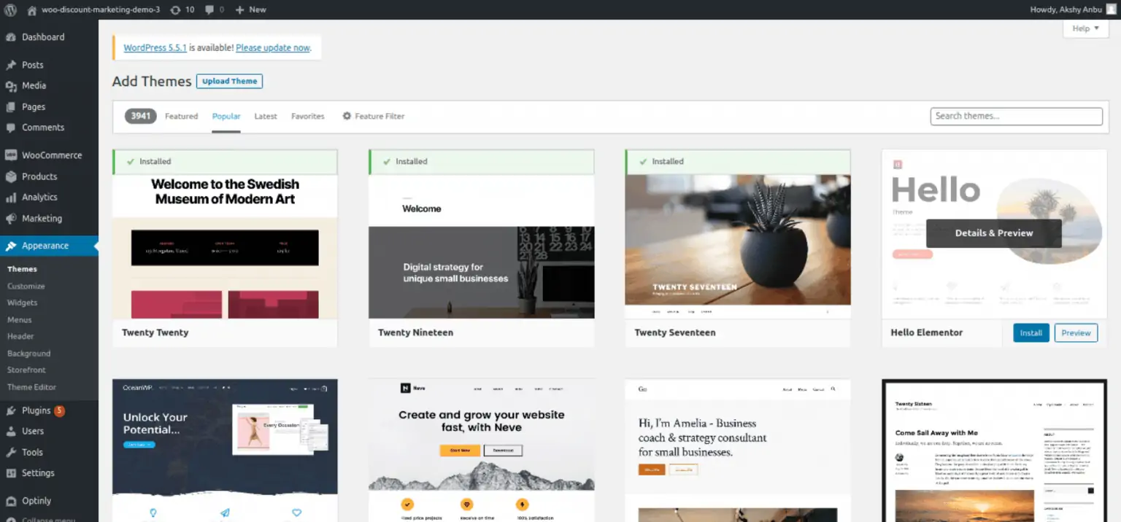
Task: Click the Analytics bar chart icon
Action: (x=11, y=198)
